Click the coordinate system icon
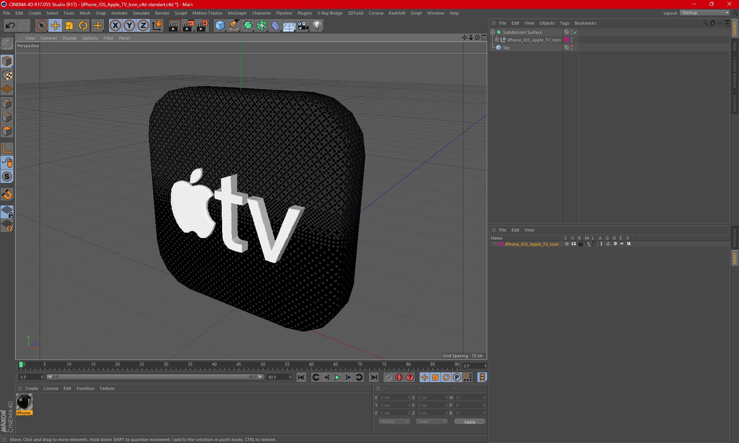The image size is (739, 443). point(157,25)
